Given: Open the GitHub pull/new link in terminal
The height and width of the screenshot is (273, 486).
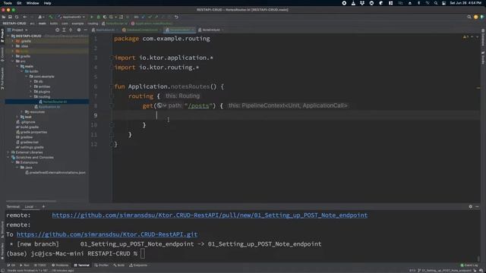Looking at the screenshot, I should [x=210, y=215].
